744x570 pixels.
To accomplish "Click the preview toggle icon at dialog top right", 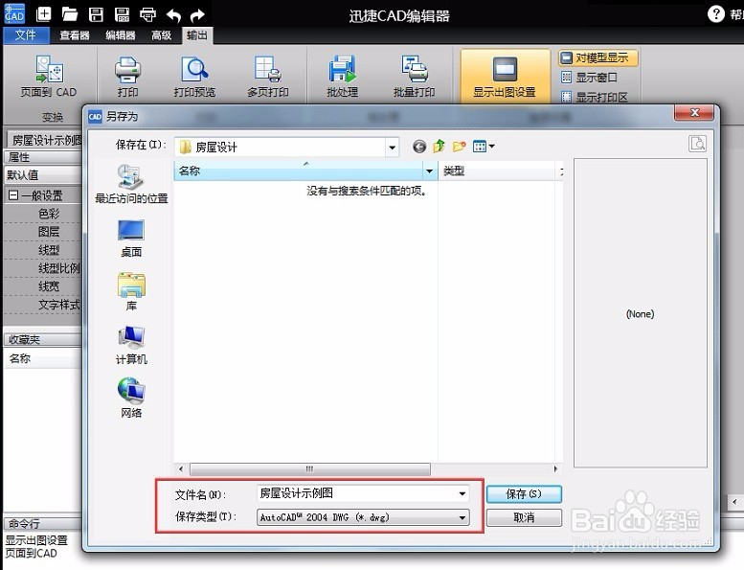I will (697, 144).
